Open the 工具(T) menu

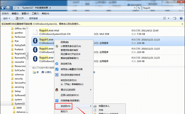35,14
